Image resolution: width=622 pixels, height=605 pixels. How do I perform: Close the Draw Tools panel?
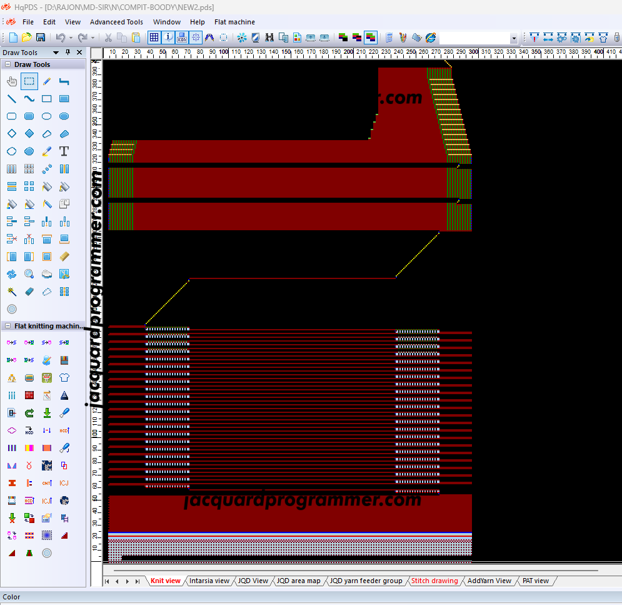click(x=79, y=53)
